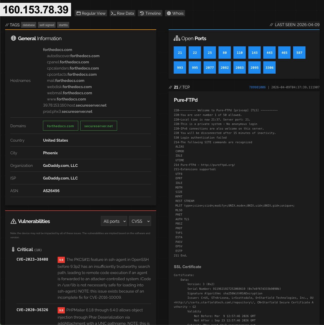Toggle the self-signed tag
The height and width of the screenshot is (325, 324).
47,25
